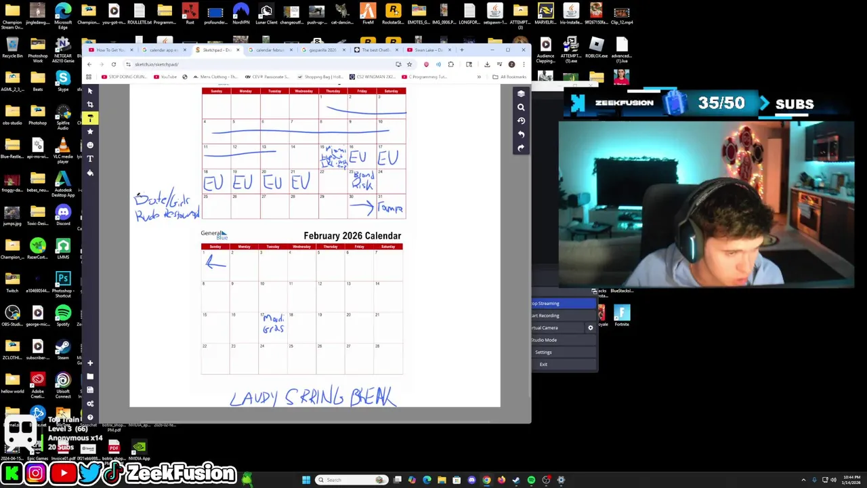This screenshot has width=867, height=488.
Task: Open the folder Import icon in Sketchpad
Action: 90,377
